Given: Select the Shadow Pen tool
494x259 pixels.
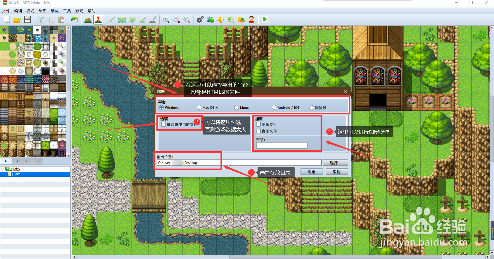Looking at the screenshot, I should coord(153,20).
